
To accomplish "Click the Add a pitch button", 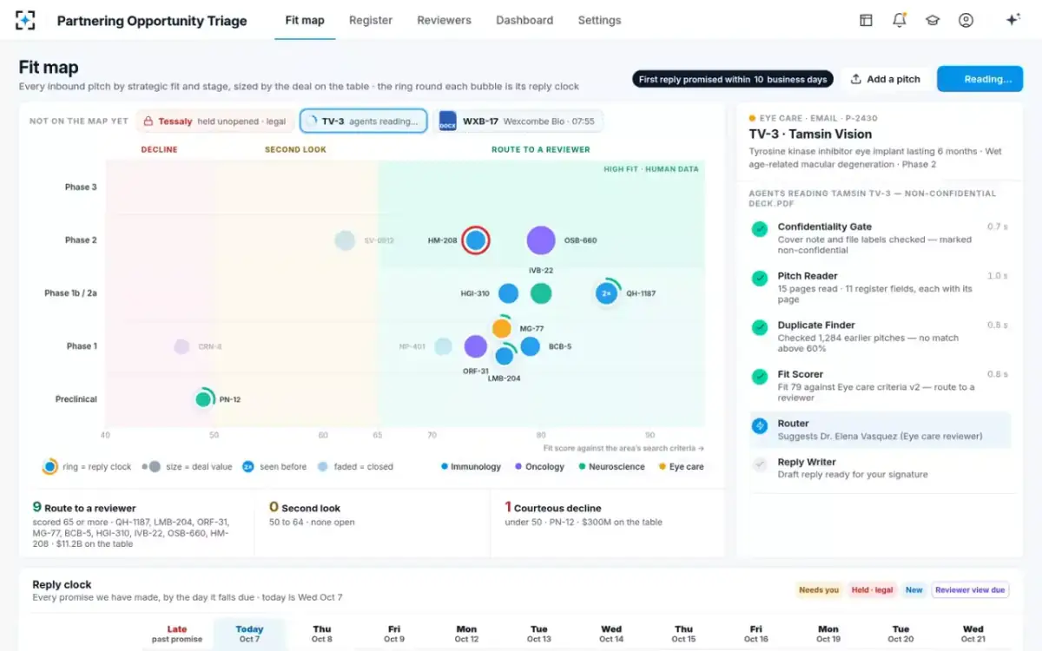I will (x=886, y=79).
